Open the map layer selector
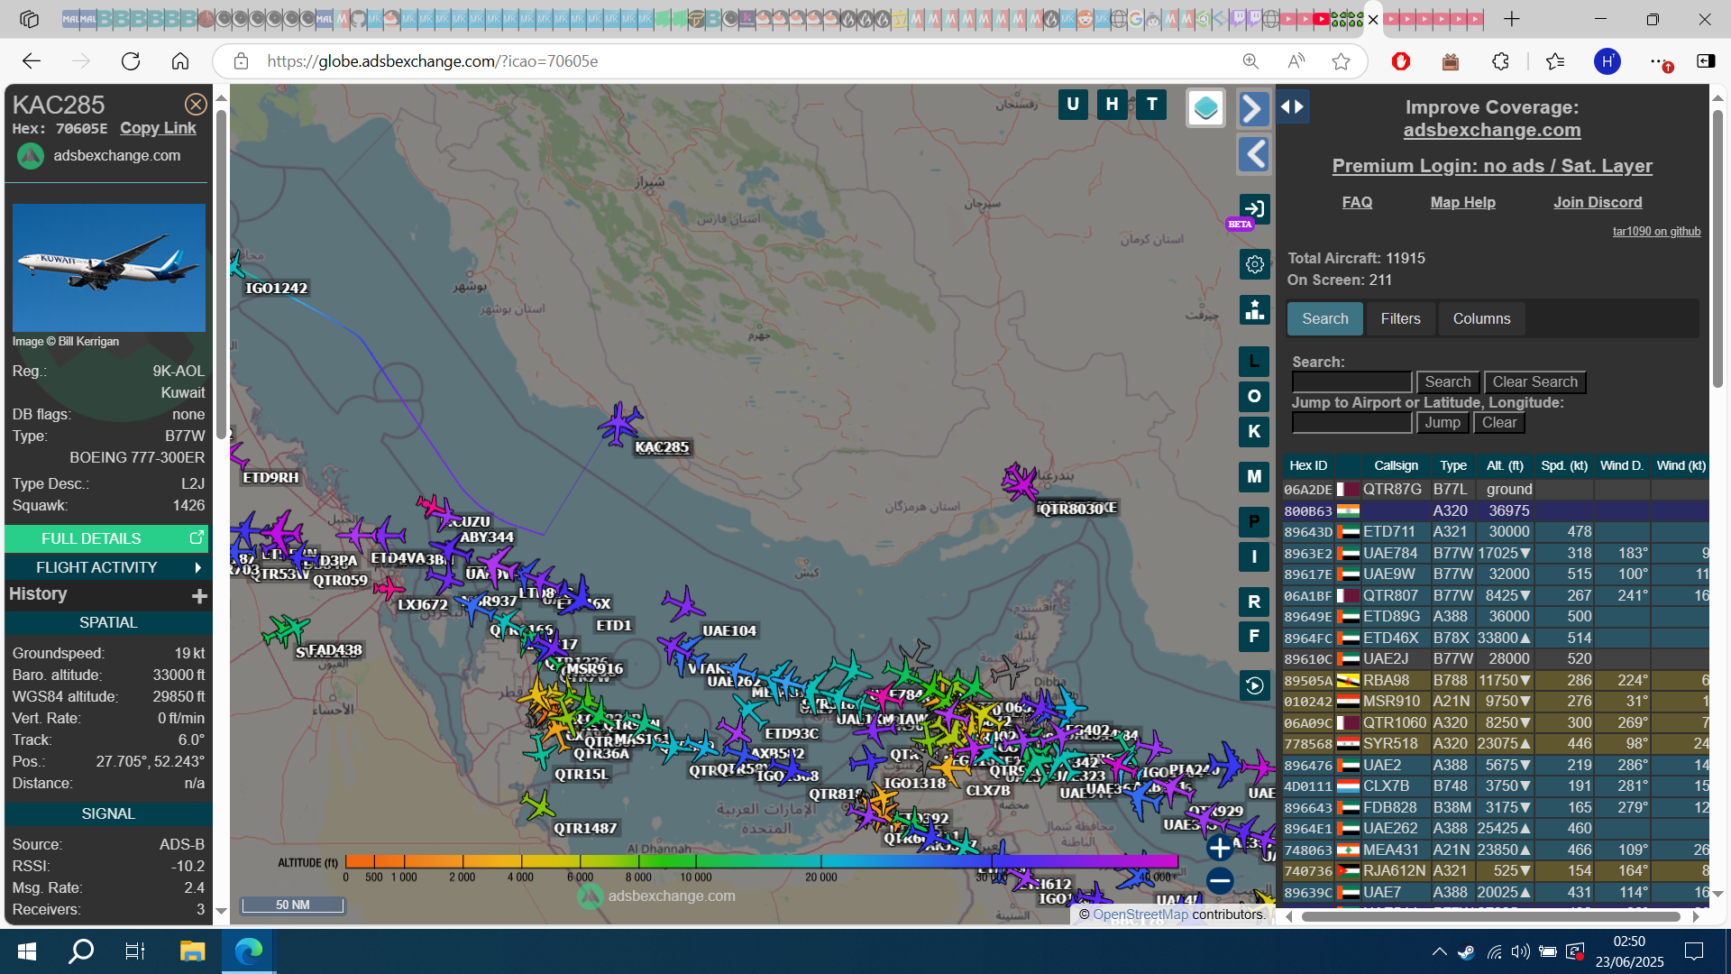The width and height of the screenshot is (1731, 974). [x=1205, y=109]
